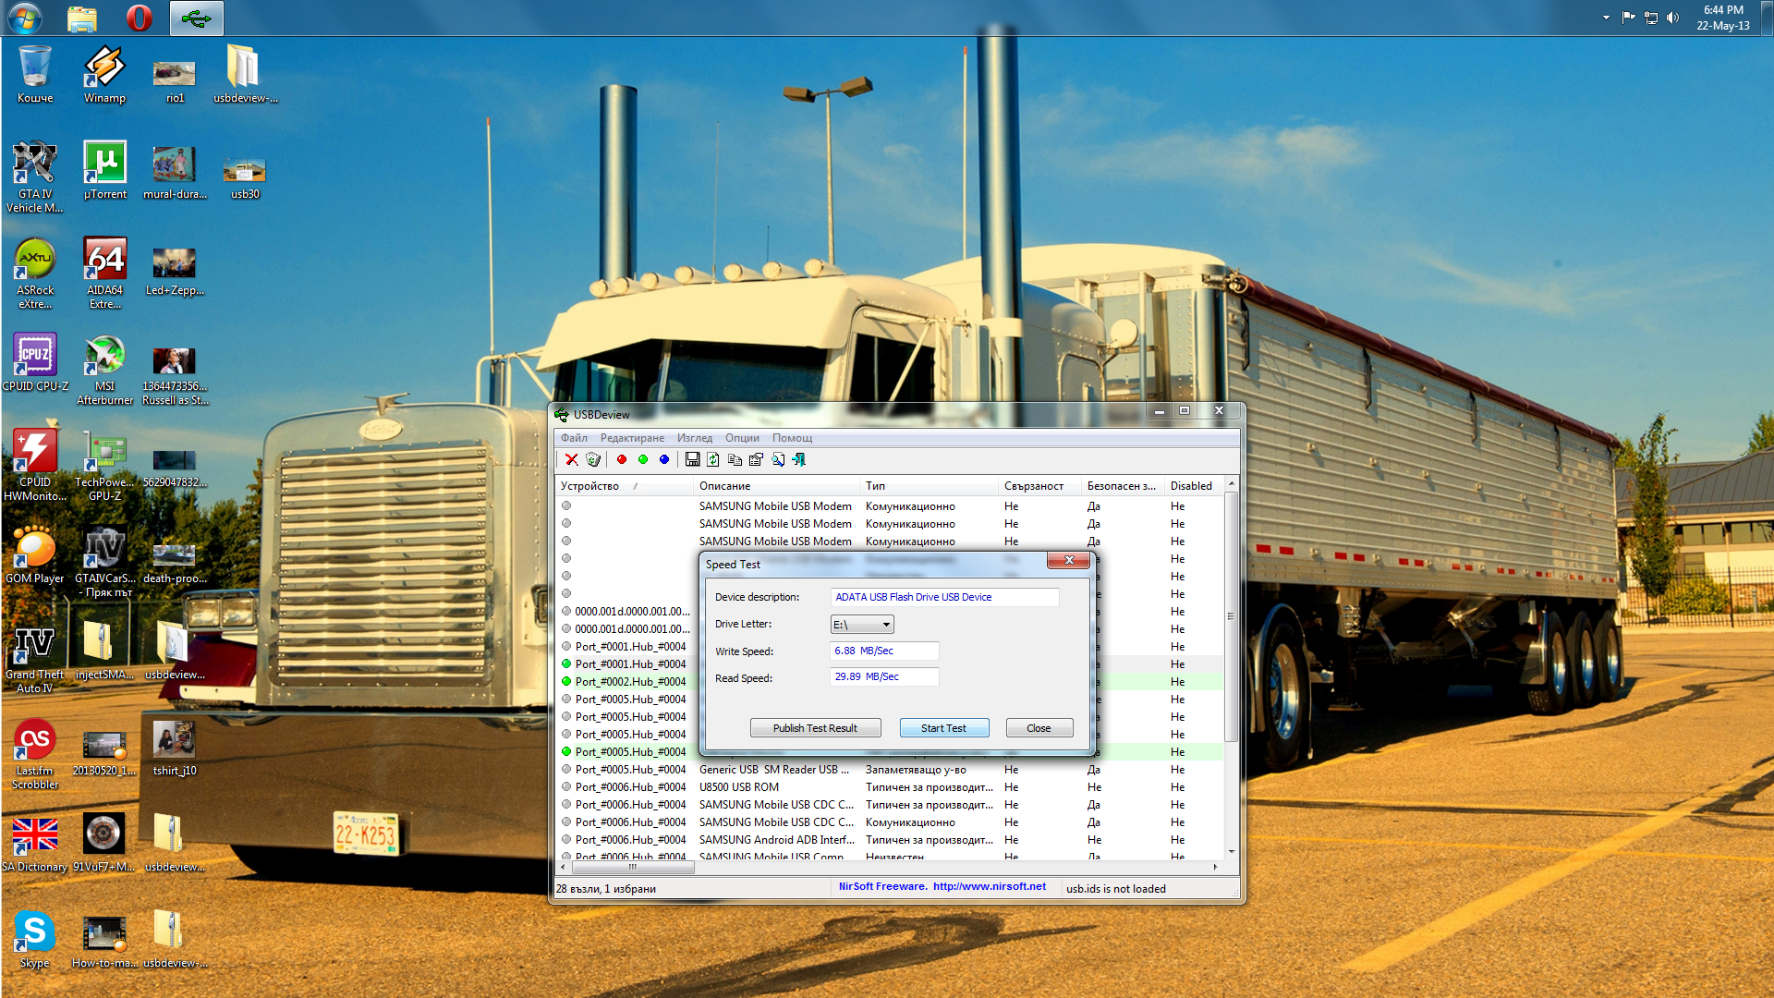Click the Устройство column header to sort
The height and width of the screenshot is (998, 1774).
pyautogui.click(x=591, y=486)
